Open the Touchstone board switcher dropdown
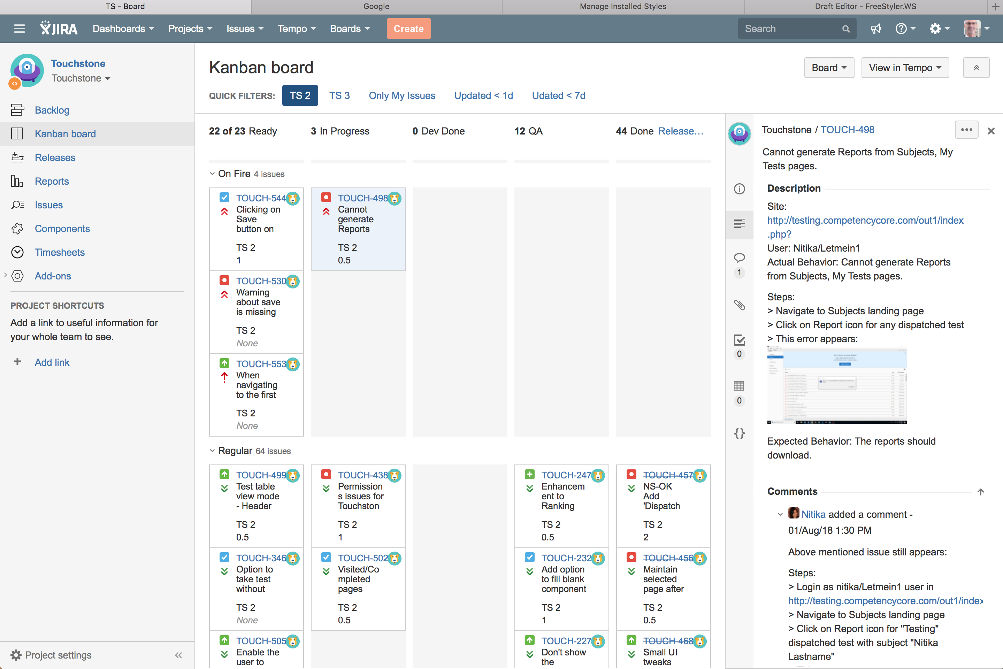 pyautogui.click(x=81, y=78)
